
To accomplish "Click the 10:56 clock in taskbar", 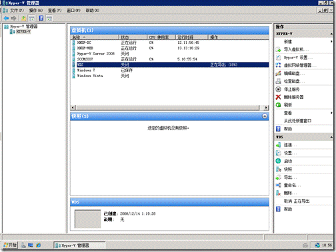I will click(x=327, y=245).
